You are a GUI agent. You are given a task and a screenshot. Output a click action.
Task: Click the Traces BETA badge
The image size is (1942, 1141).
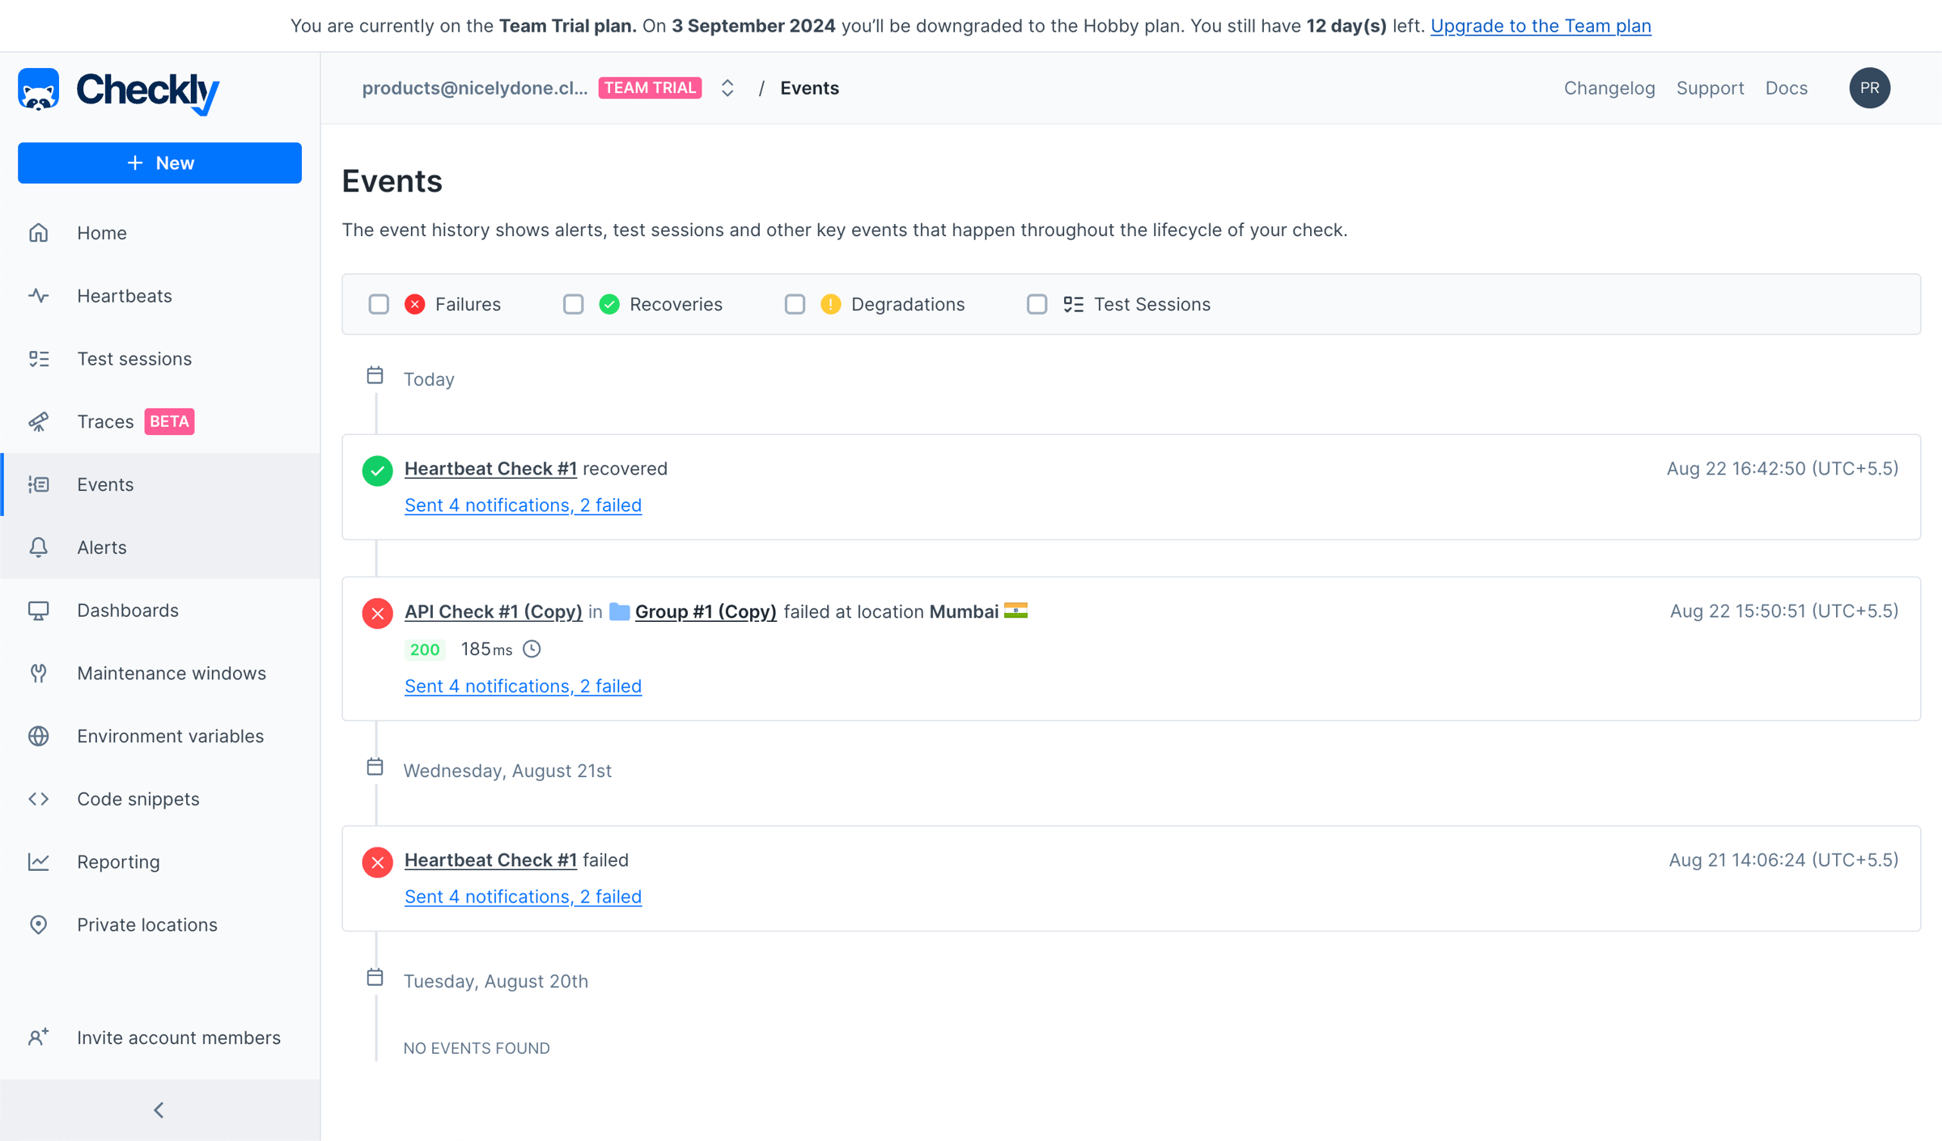coord(169,422)
